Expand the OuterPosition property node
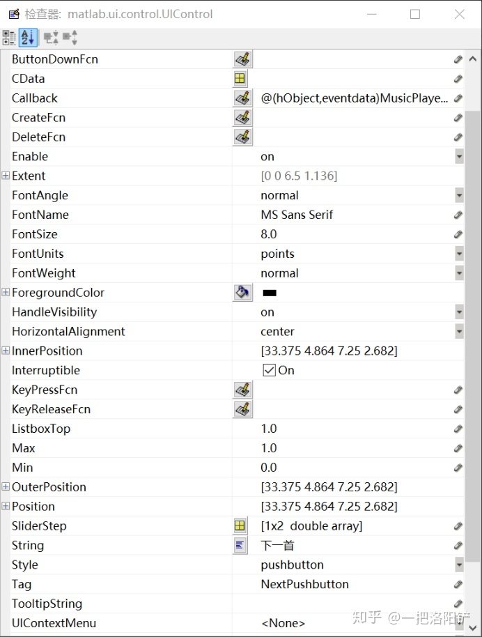The image size is (482, 637). click(6, 486)
